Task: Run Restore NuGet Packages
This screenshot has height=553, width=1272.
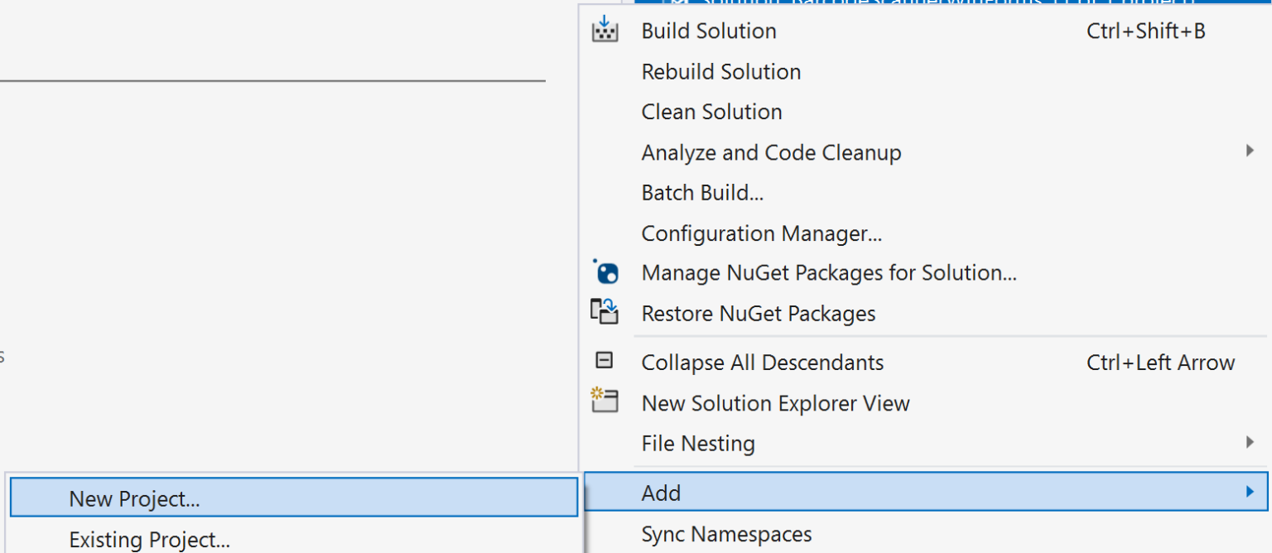Action: (x=758, y=313)
